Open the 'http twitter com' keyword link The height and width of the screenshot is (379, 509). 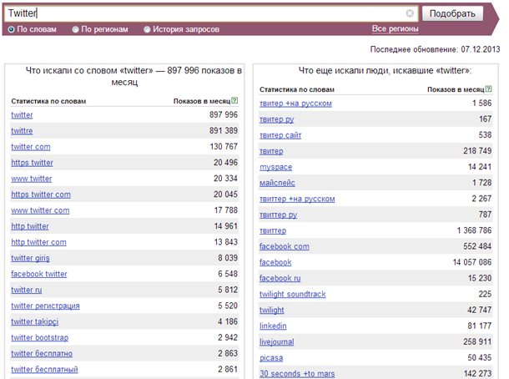(x=38, y=242)
